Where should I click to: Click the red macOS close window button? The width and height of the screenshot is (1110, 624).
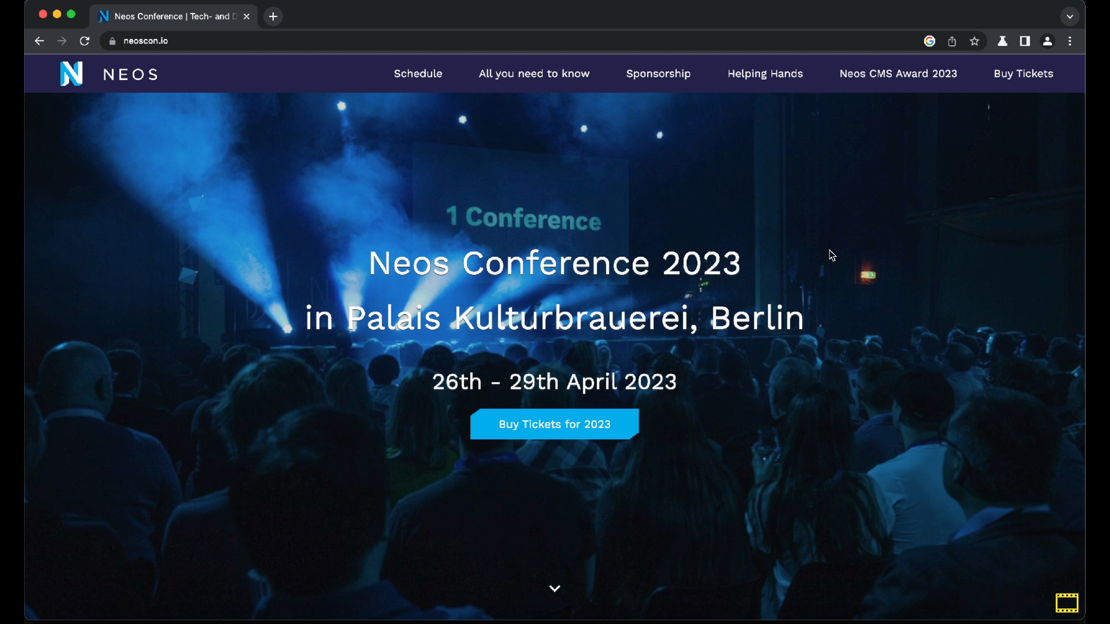click(x=43, y=14)
